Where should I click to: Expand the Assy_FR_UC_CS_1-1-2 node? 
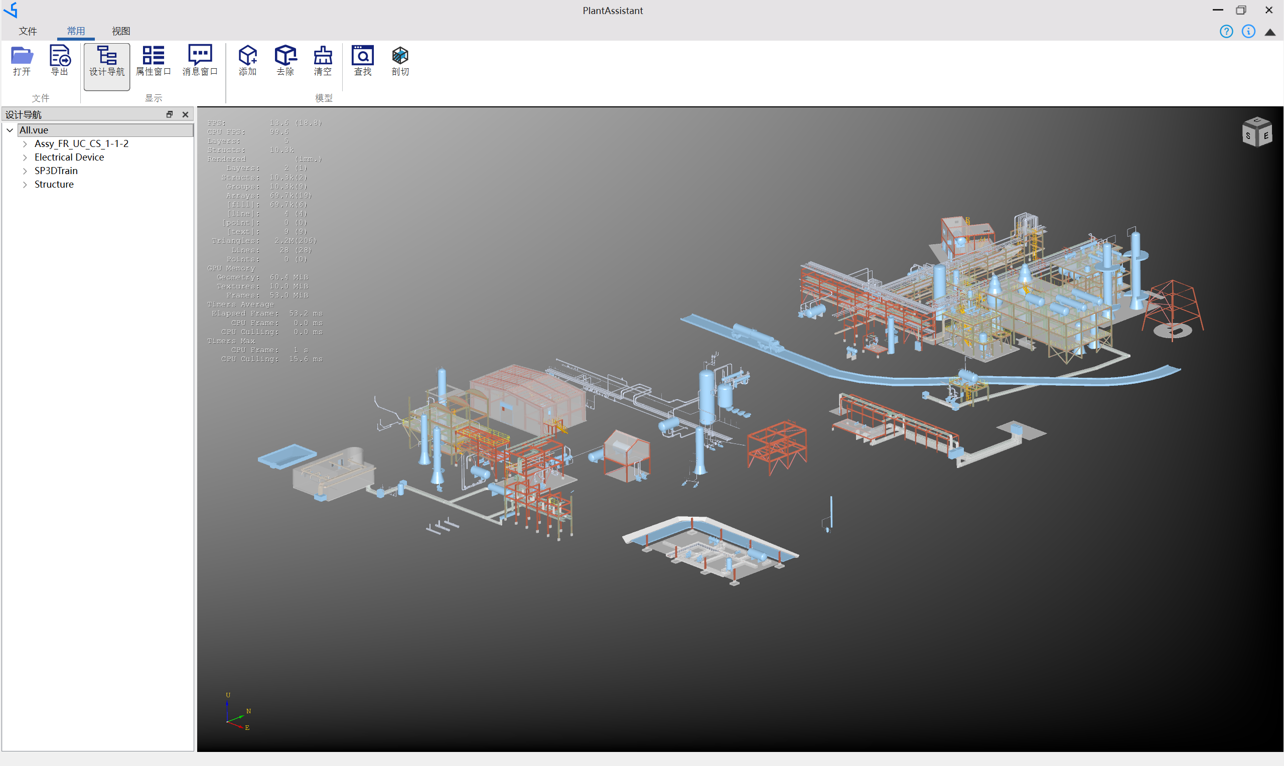pos(25,144)
